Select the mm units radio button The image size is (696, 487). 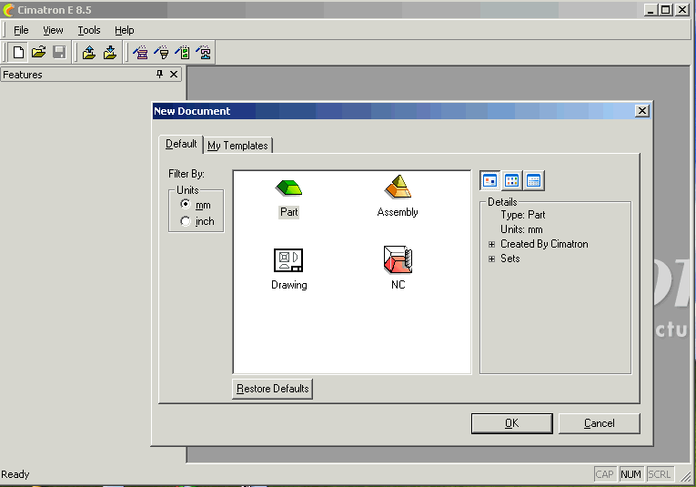pos(186,204)
